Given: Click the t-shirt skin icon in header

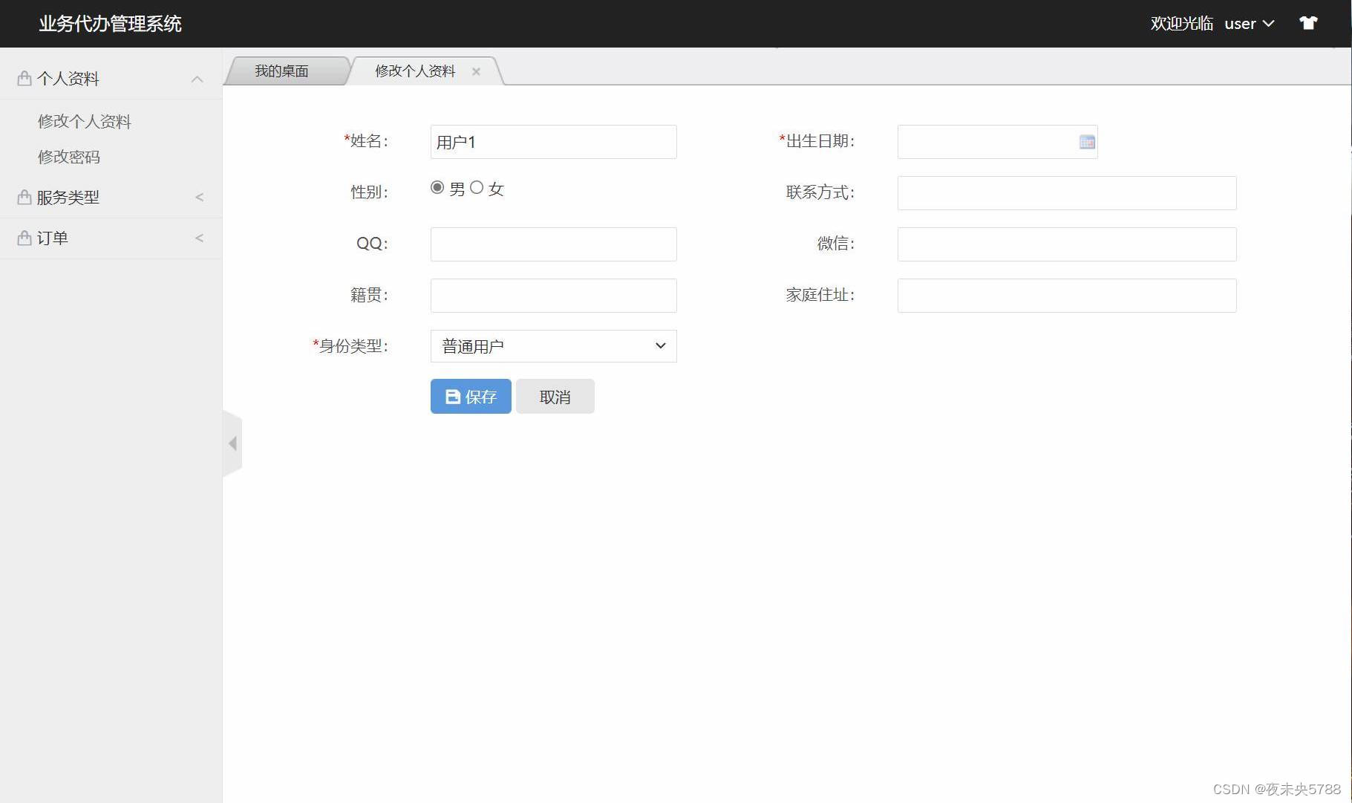Looking at the screenshot, I should point(1308,23).
